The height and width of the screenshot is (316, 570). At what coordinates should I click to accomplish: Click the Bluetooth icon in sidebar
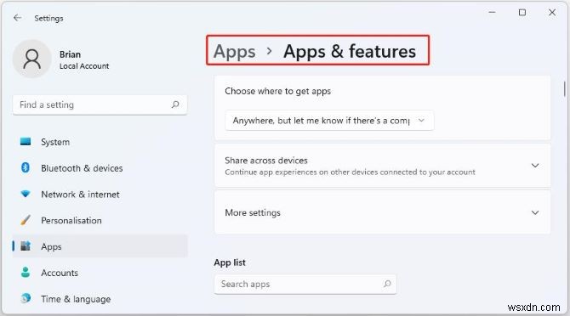[x=25, y=167]
